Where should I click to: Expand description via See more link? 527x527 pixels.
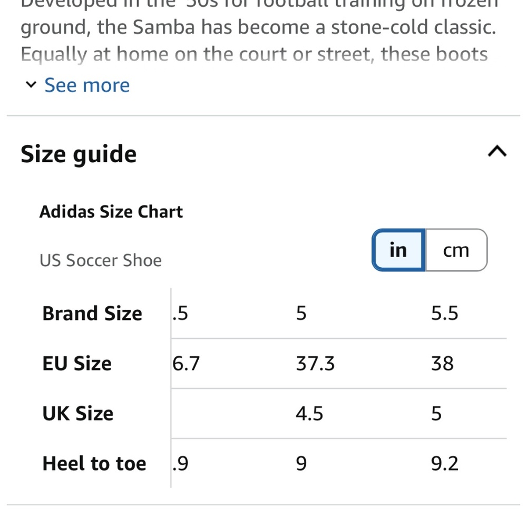[x=87, y=85]
